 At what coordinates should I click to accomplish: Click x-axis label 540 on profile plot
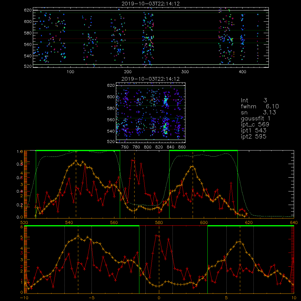point(69,222)
